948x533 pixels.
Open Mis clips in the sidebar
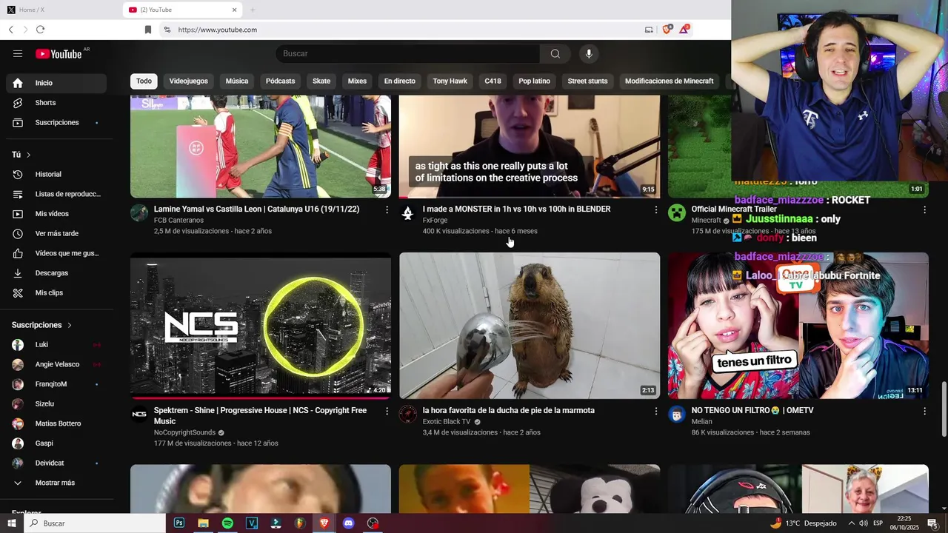(56, 292)
